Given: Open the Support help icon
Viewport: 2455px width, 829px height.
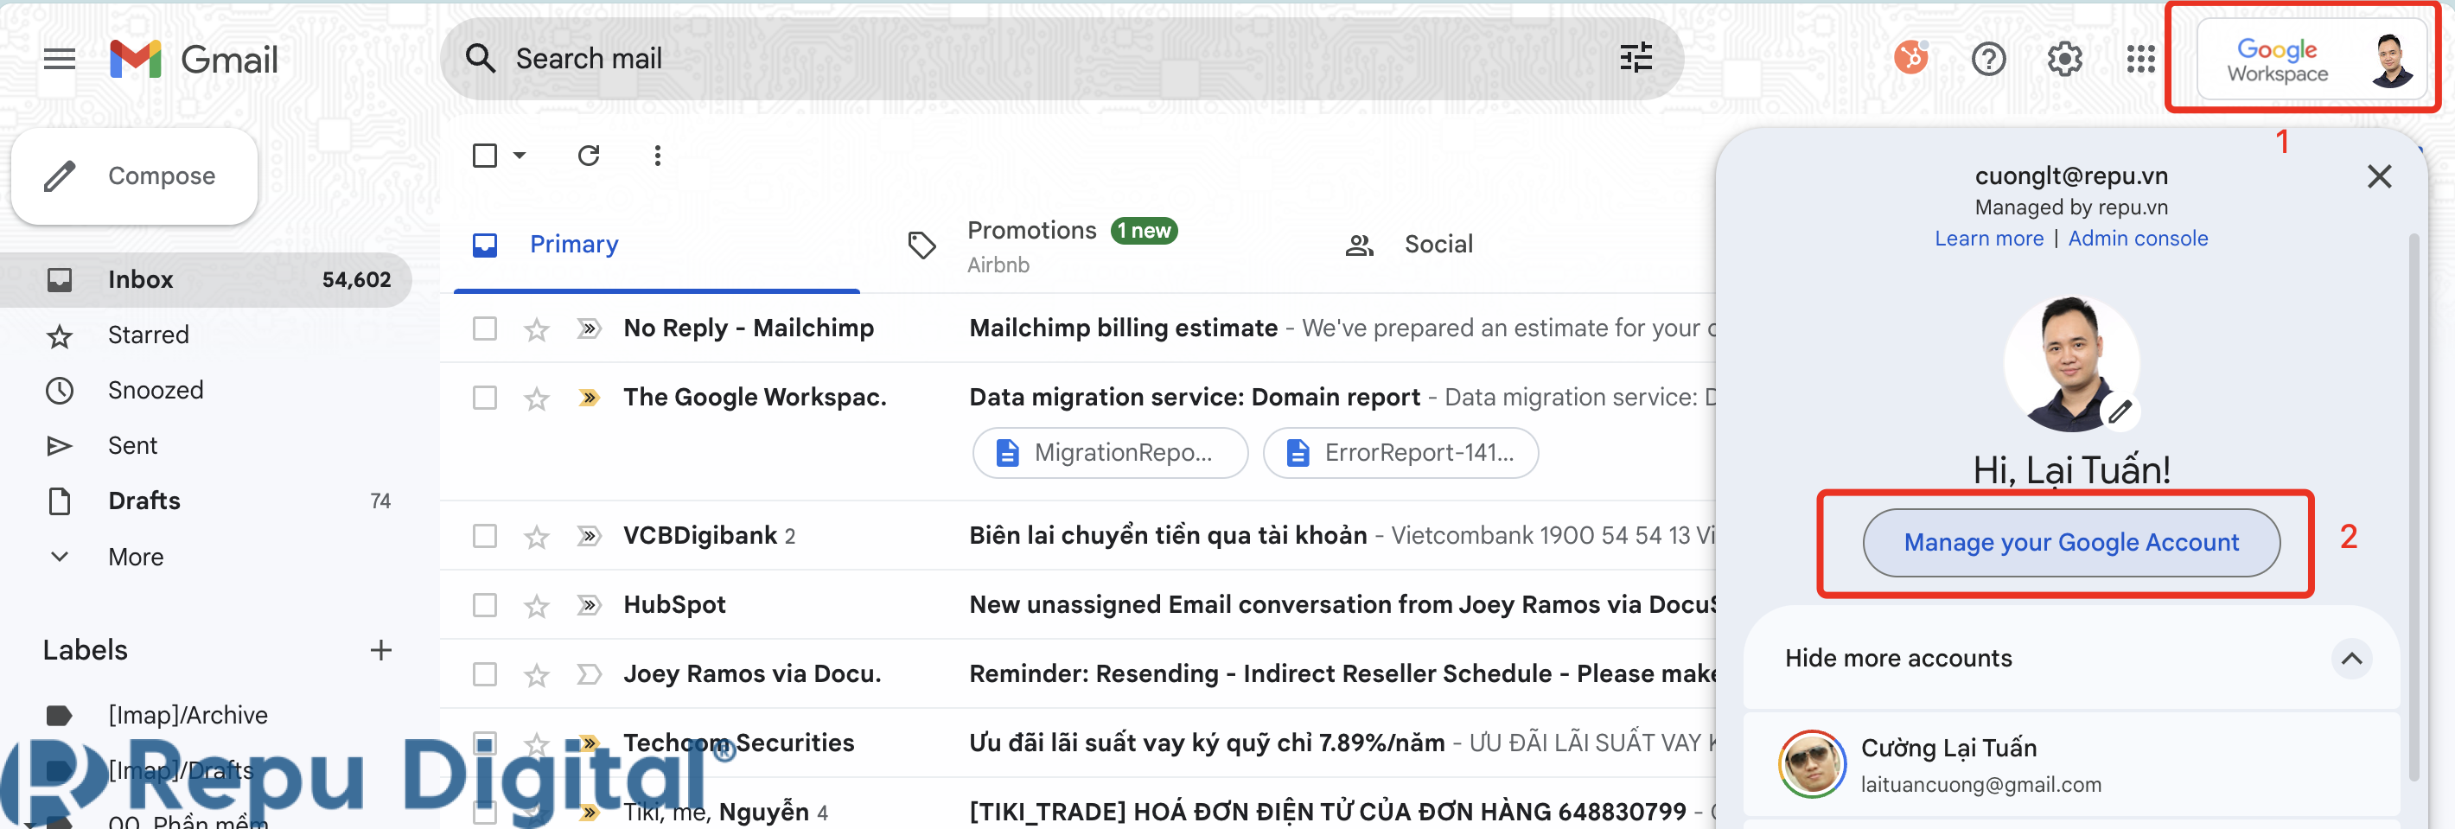Looking at the screenshot, I should (x=1988, y=59).
